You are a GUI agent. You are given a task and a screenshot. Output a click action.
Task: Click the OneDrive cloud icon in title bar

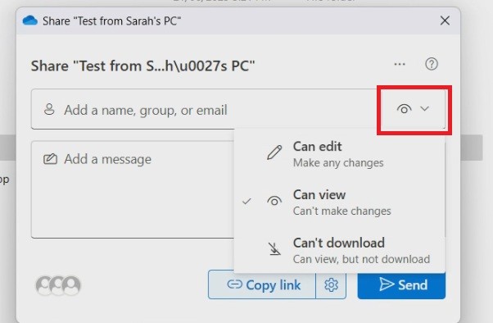coord(30,20)
